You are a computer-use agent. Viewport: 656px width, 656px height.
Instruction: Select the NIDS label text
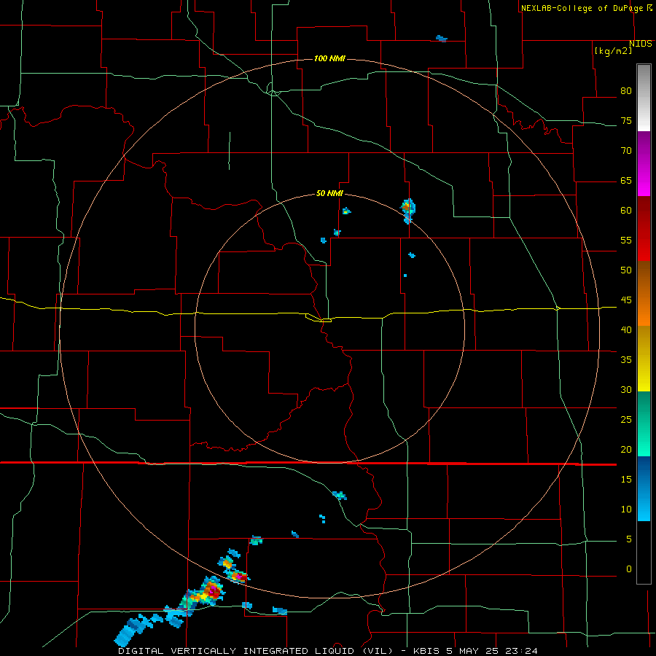coord(641,44)
